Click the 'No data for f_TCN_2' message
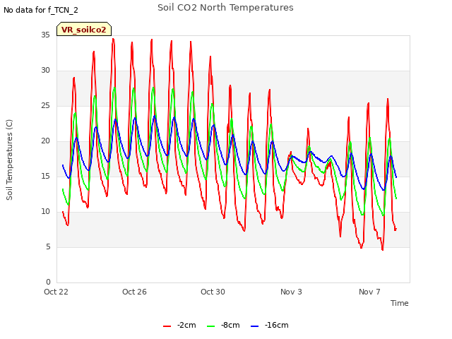 (41, 10)
